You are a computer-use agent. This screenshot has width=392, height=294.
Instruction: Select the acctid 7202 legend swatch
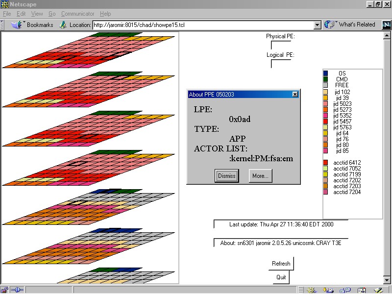click(325, 180)
